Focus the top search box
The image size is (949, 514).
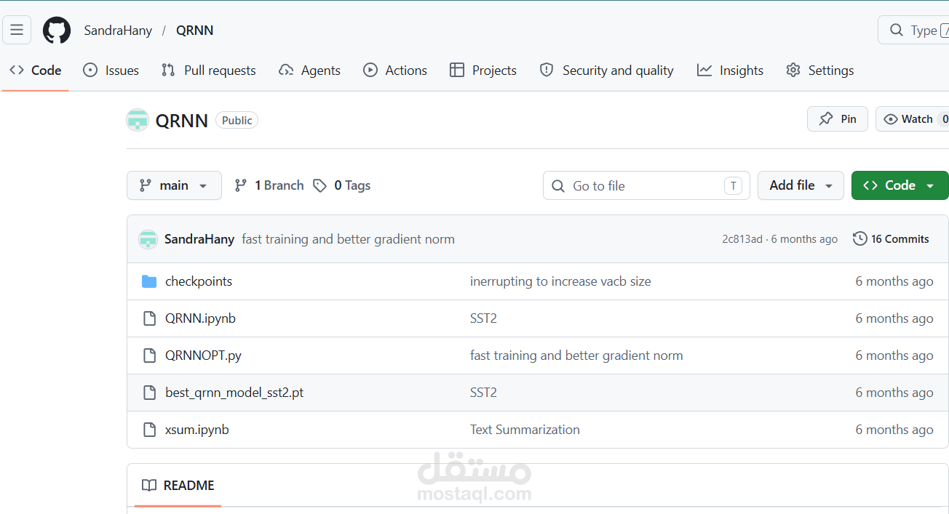coord(914,30)
